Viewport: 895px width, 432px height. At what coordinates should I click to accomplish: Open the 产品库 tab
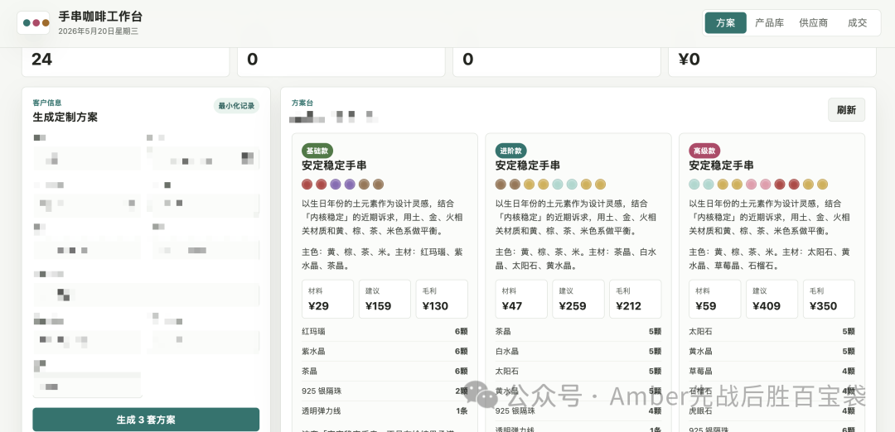(x=769, y=23)
